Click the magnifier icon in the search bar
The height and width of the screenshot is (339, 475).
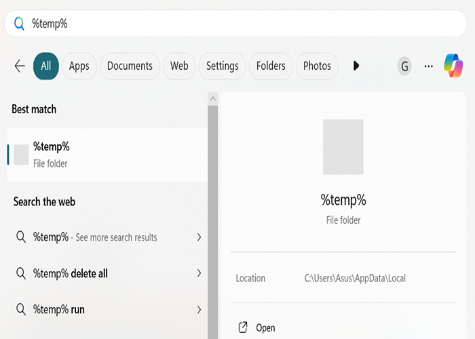pos(19,24)
